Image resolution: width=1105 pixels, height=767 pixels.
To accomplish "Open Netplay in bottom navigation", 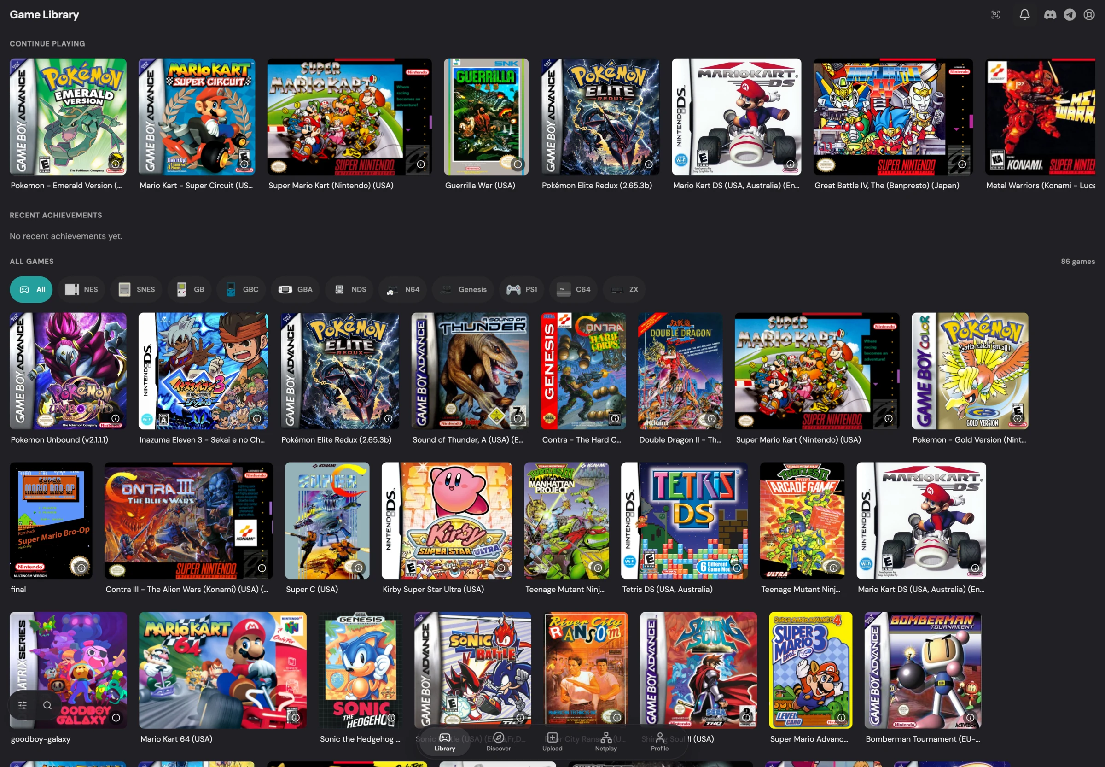I will pos(606,742).
